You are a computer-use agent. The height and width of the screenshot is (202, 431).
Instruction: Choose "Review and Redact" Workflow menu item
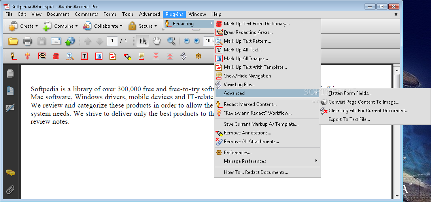click(267, 113)
